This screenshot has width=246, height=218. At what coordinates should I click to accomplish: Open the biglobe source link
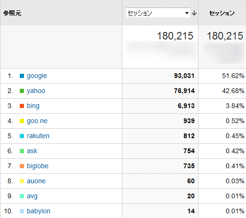(x=38, y=166)
